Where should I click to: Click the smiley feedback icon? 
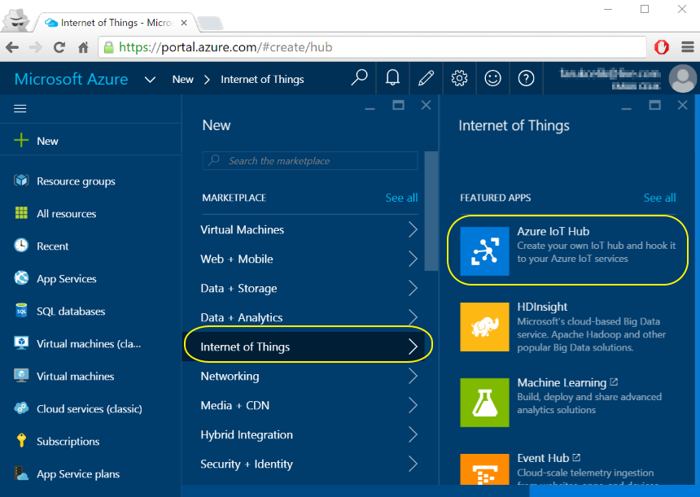tap(493, 79)
